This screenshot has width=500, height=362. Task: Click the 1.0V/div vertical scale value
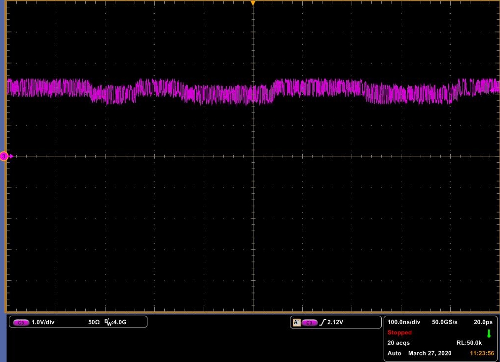click(43, 322)
